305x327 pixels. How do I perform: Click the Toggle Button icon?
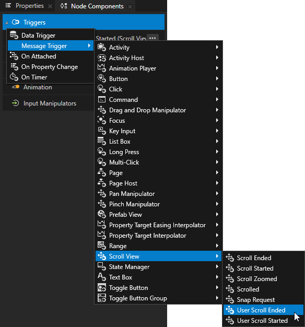(102, 288)
